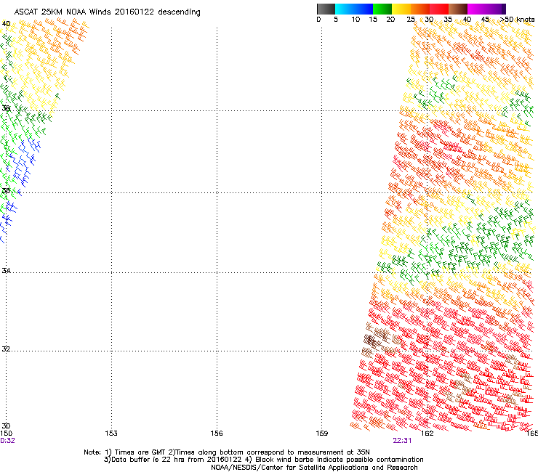Click the longitude label 150

tap(6, 434)
